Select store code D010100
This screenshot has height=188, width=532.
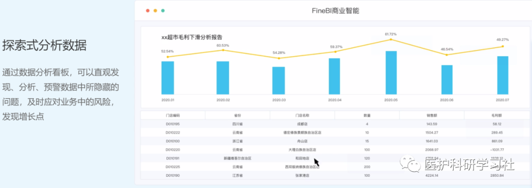click(x=173, y=141)
